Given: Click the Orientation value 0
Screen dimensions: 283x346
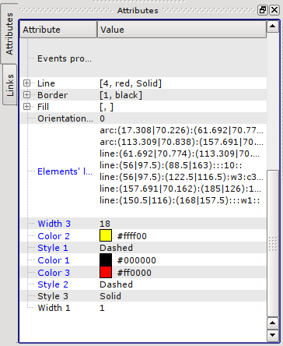Looking at the screenshot, I should pyautogui.click(x=102, y=118).
